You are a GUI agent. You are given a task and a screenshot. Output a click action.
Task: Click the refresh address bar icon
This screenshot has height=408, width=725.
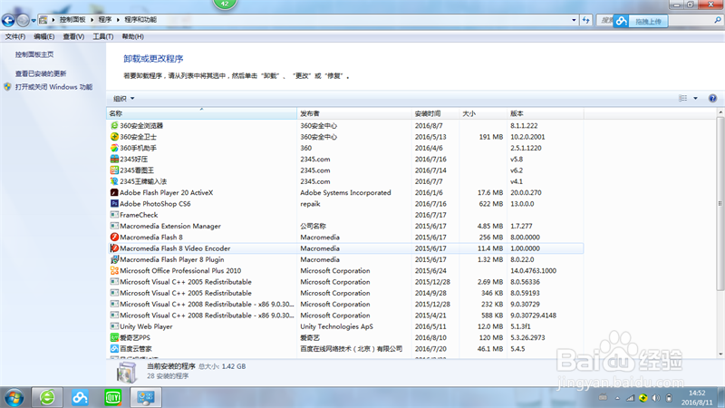tap(585, 20)
